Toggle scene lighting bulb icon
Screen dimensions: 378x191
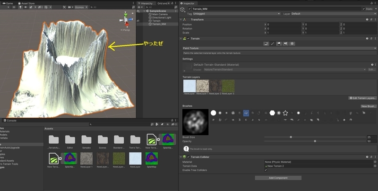pyautogui.click(x=20, y=7)
